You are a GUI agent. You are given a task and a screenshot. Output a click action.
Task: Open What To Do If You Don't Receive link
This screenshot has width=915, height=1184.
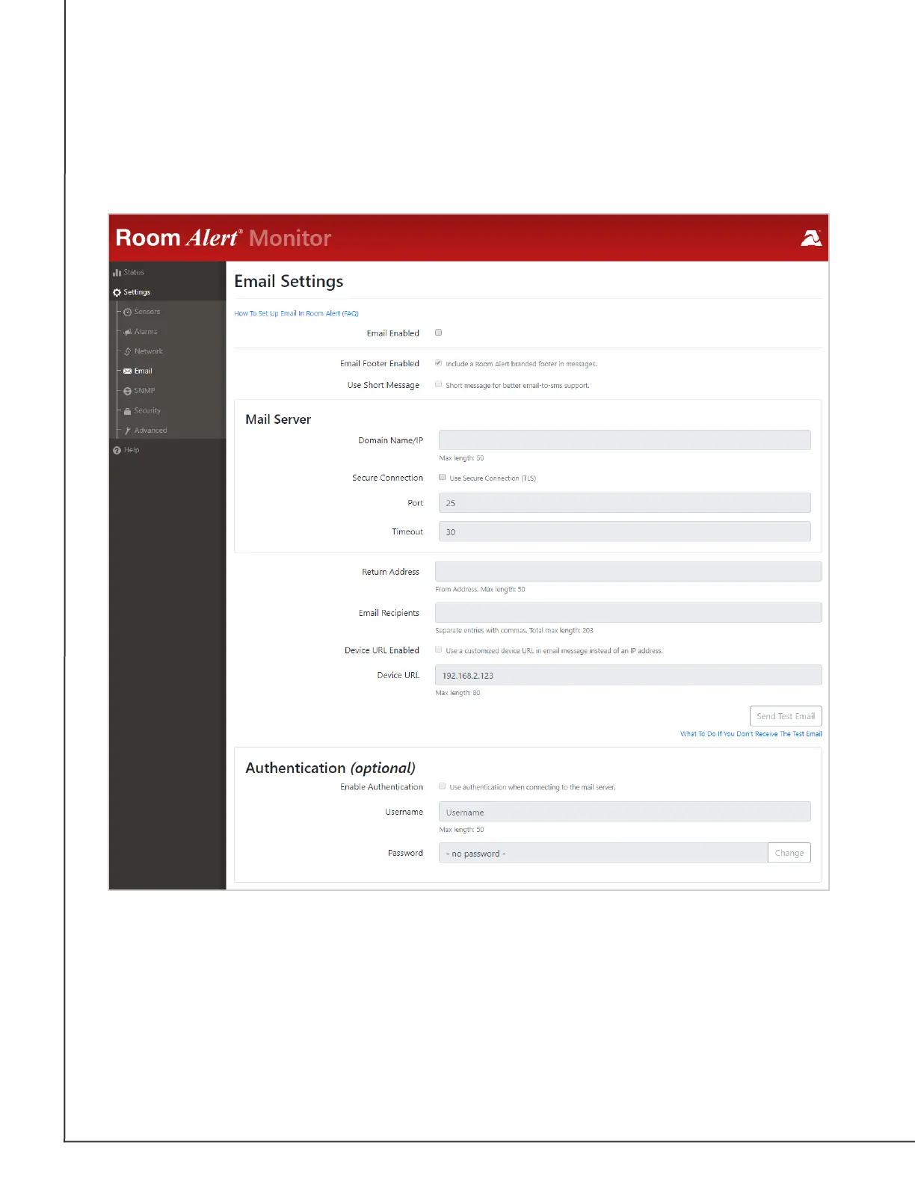pyautogui.click(x=751, y=734)
